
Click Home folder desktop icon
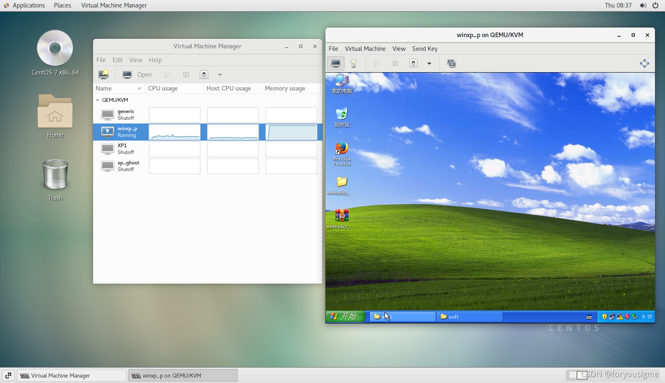click(55, 116)
